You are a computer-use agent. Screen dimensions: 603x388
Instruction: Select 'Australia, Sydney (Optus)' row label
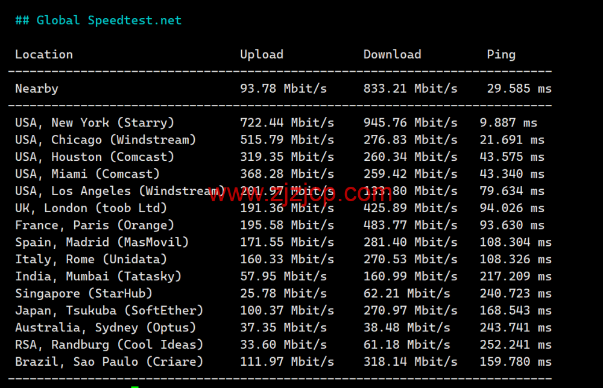tap(106, 328)
